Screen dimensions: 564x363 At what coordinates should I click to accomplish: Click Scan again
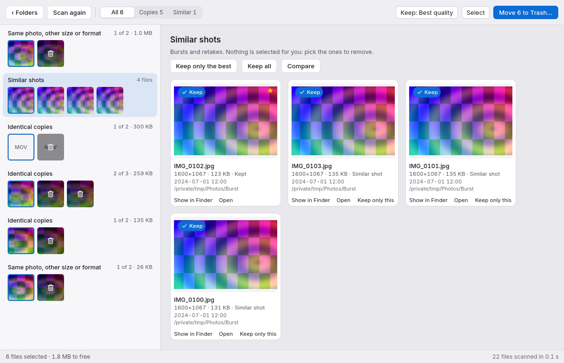click(69, 12)
